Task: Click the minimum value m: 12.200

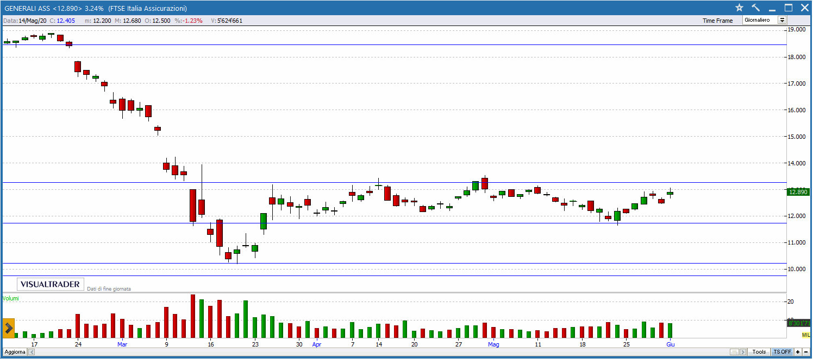Action: point(98,21)
